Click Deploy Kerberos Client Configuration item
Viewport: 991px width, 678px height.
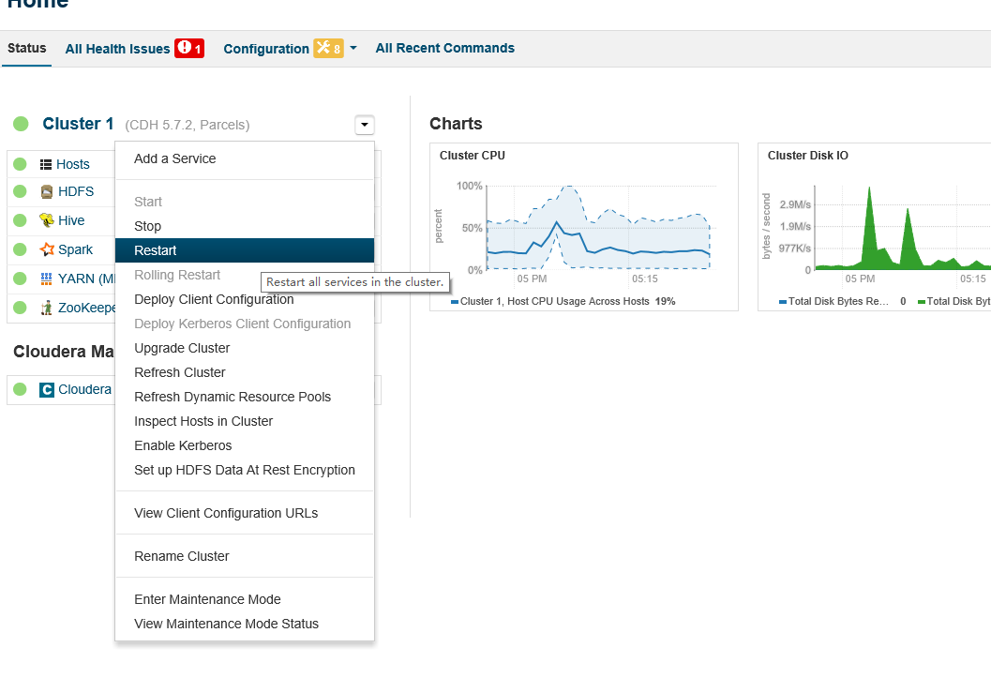tap(245, 324)
